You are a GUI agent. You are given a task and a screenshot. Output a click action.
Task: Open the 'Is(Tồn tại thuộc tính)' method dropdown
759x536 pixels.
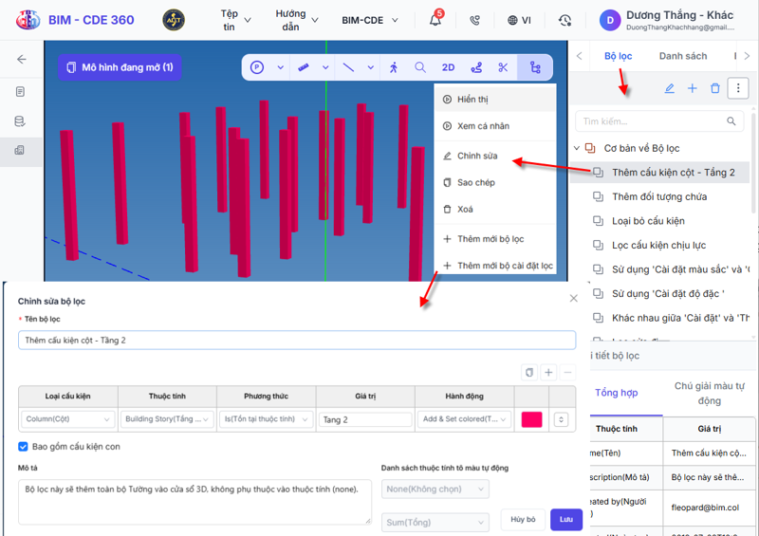click(267, 419)
